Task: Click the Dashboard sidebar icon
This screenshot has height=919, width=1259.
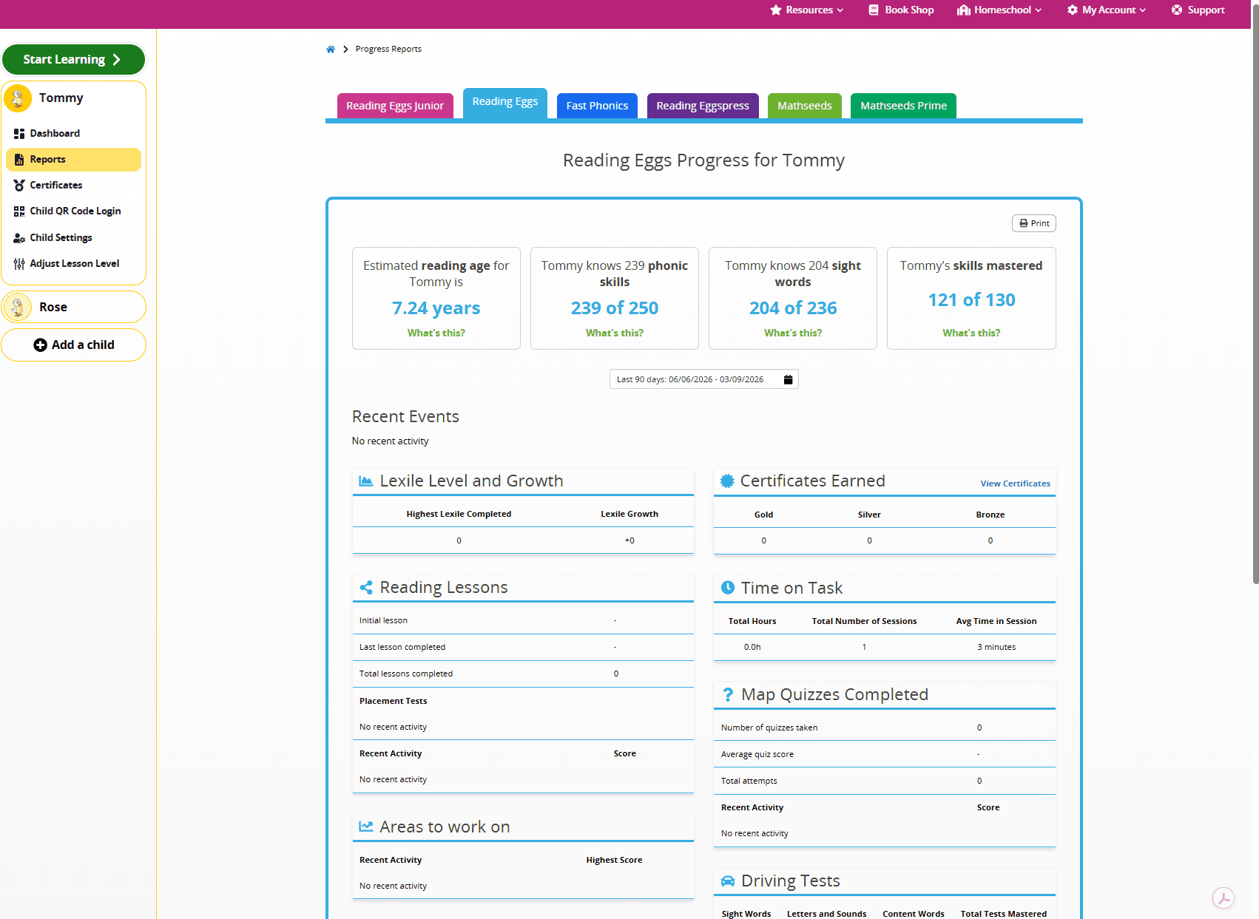Action: tap(19, 134)
